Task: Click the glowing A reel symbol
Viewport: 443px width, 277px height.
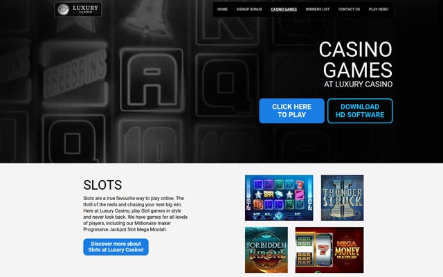Action: pos(152,80)
